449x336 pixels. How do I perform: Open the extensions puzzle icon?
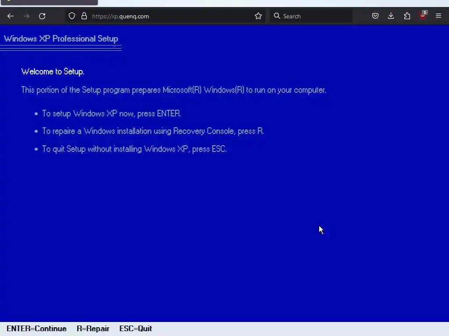[x=407, y=16]
